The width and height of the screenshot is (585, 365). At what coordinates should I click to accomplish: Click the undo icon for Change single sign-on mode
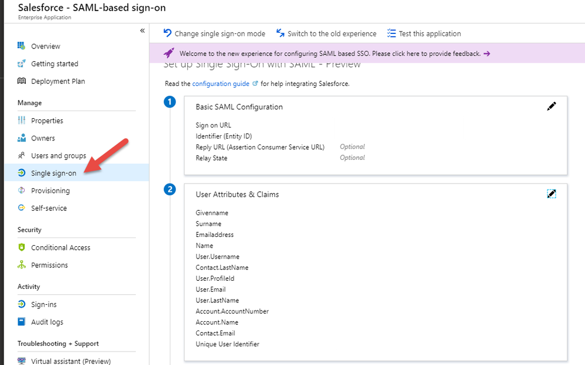click(x=167, y=33)
